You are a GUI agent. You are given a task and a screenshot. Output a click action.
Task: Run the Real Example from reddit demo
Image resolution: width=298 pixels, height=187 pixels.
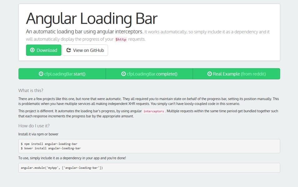(x=237, y=74)
